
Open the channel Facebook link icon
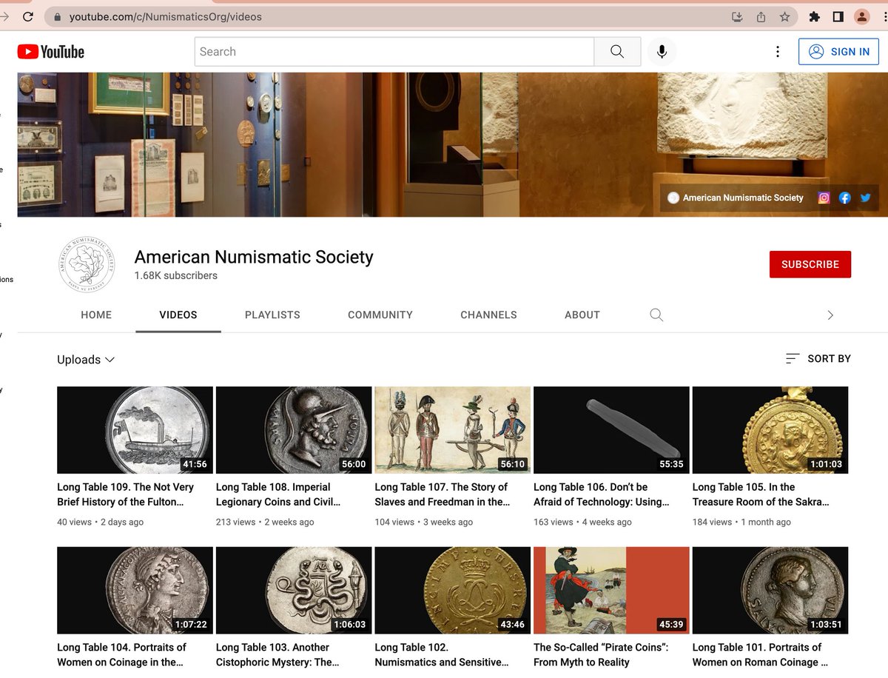[844, 198]
